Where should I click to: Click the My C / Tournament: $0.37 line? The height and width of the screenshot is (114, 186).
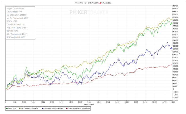(x=18, y=18)
